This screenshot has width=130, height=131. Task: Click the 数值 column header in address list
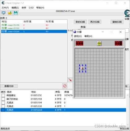(67, 92)
